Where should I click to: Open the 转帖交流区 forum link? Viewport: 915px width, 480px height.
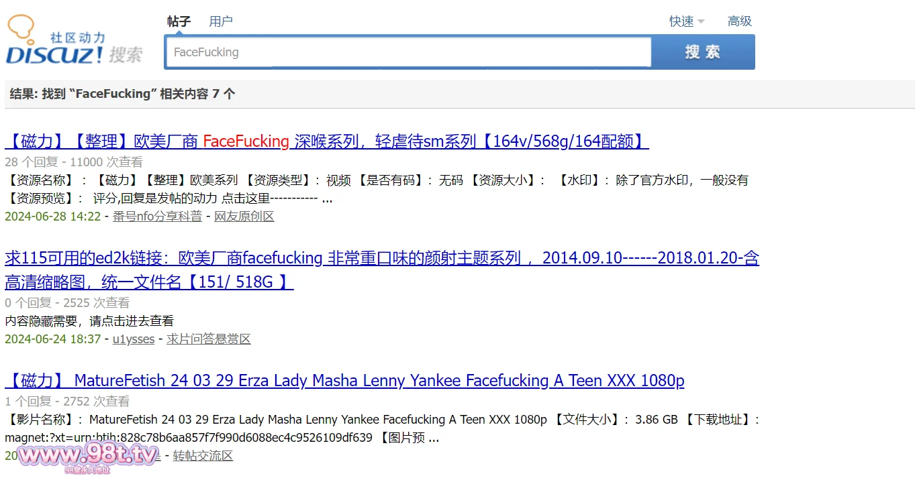(203, 456)
